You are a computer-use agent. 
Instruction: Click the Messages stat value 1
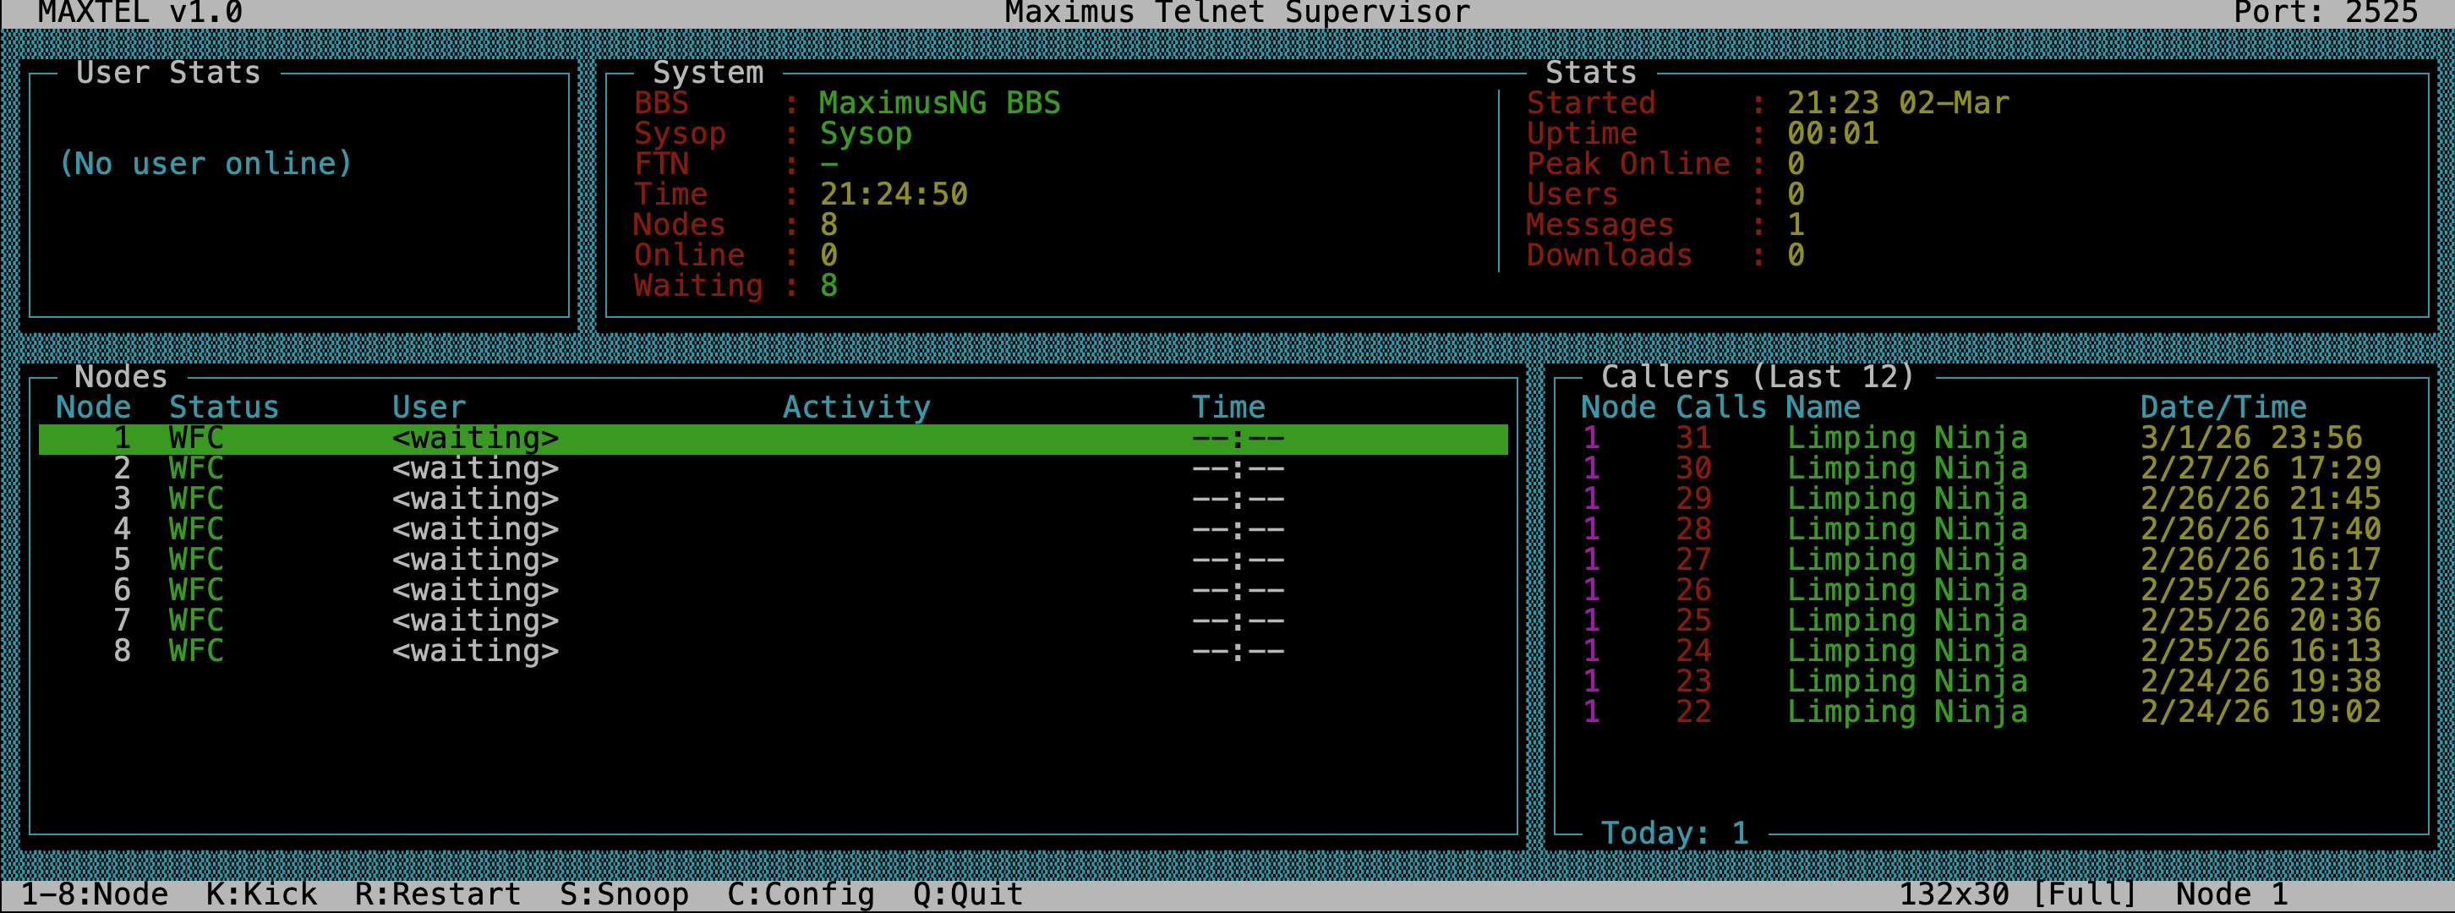(x=1796, y=225)
